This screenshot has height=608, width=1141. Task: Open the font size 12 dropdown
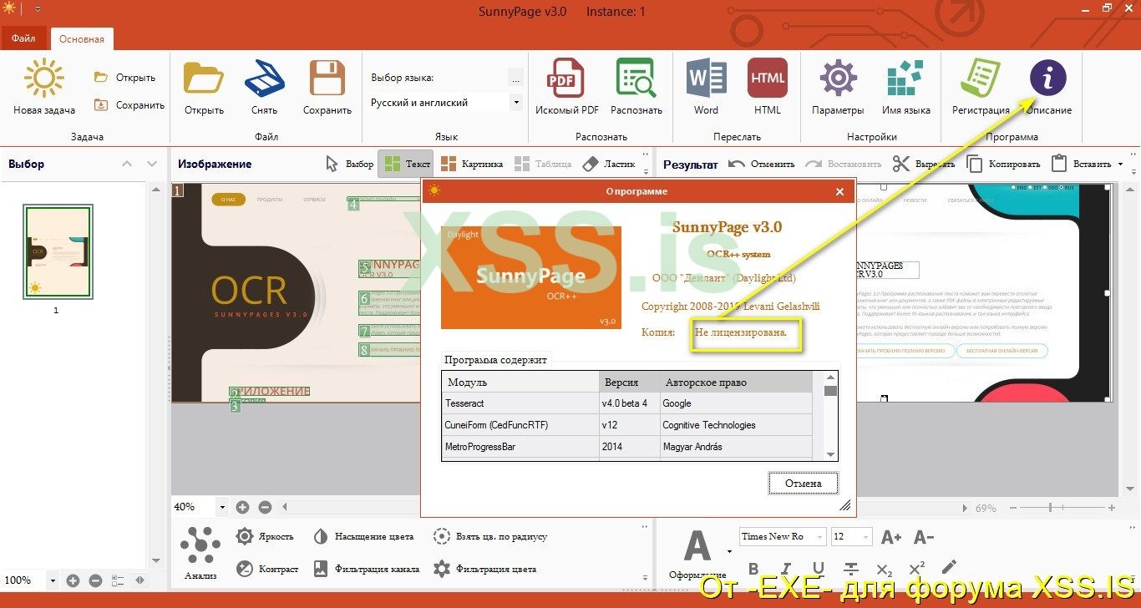(866, 537)
